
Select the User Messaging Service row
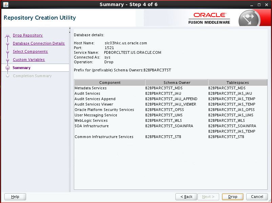tap(171, 115)
